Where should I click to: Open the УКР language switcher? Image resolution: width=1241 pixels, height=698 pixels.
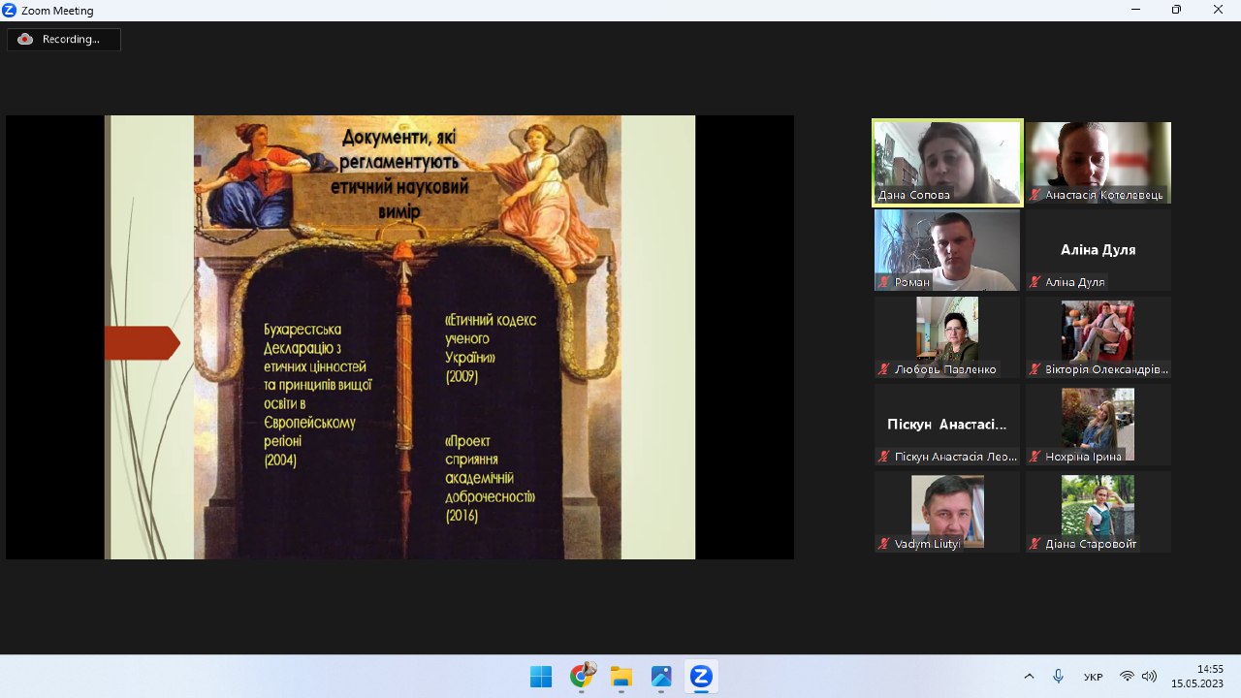(x=1093, y=677)
